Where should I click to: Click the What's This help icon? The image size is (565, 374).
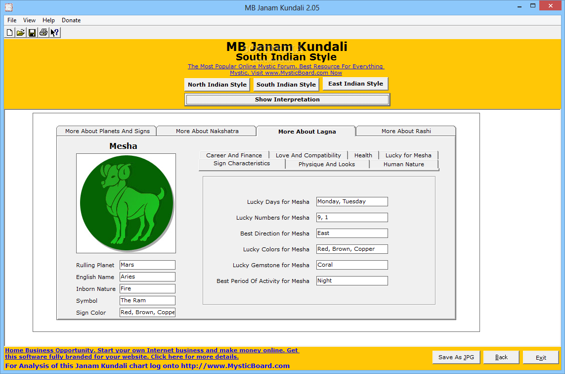[55, 33]
